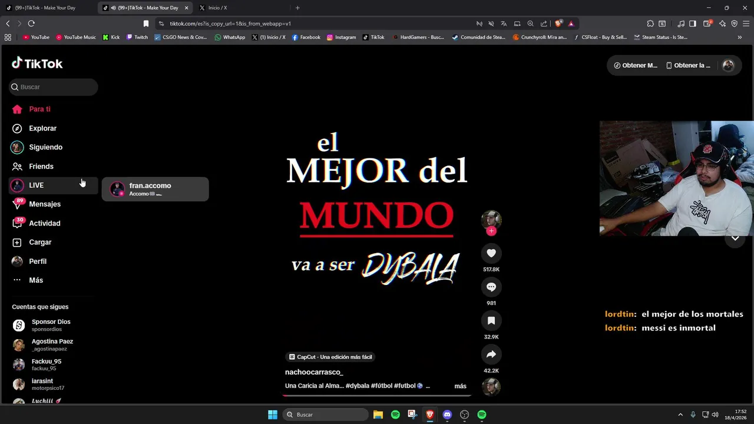Image resolution: width=754 pixels, height=424 pixels.
Task: Bookmark this page in browser toolbar
Action: point(146,24)
